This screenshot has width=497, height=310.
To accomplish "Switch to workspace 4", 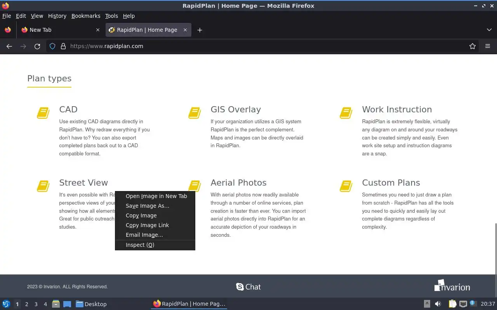I will (45, 304).
